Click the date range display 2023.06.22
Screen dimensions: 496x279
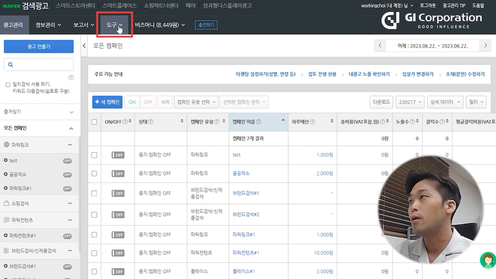[433, 46]
